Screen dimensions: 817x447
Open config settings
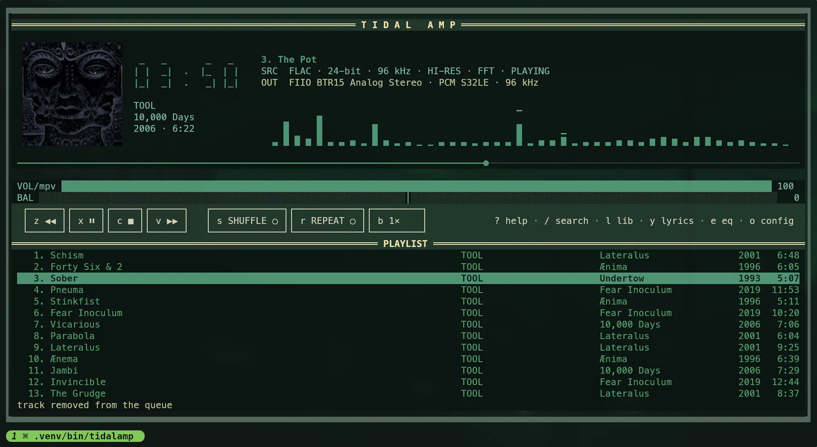(772, 221)
